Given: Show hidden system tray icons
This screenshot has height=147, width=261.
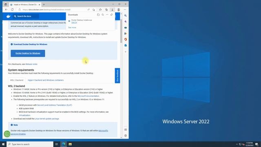Looking at the screenshot, I should (x=237, y=144).
